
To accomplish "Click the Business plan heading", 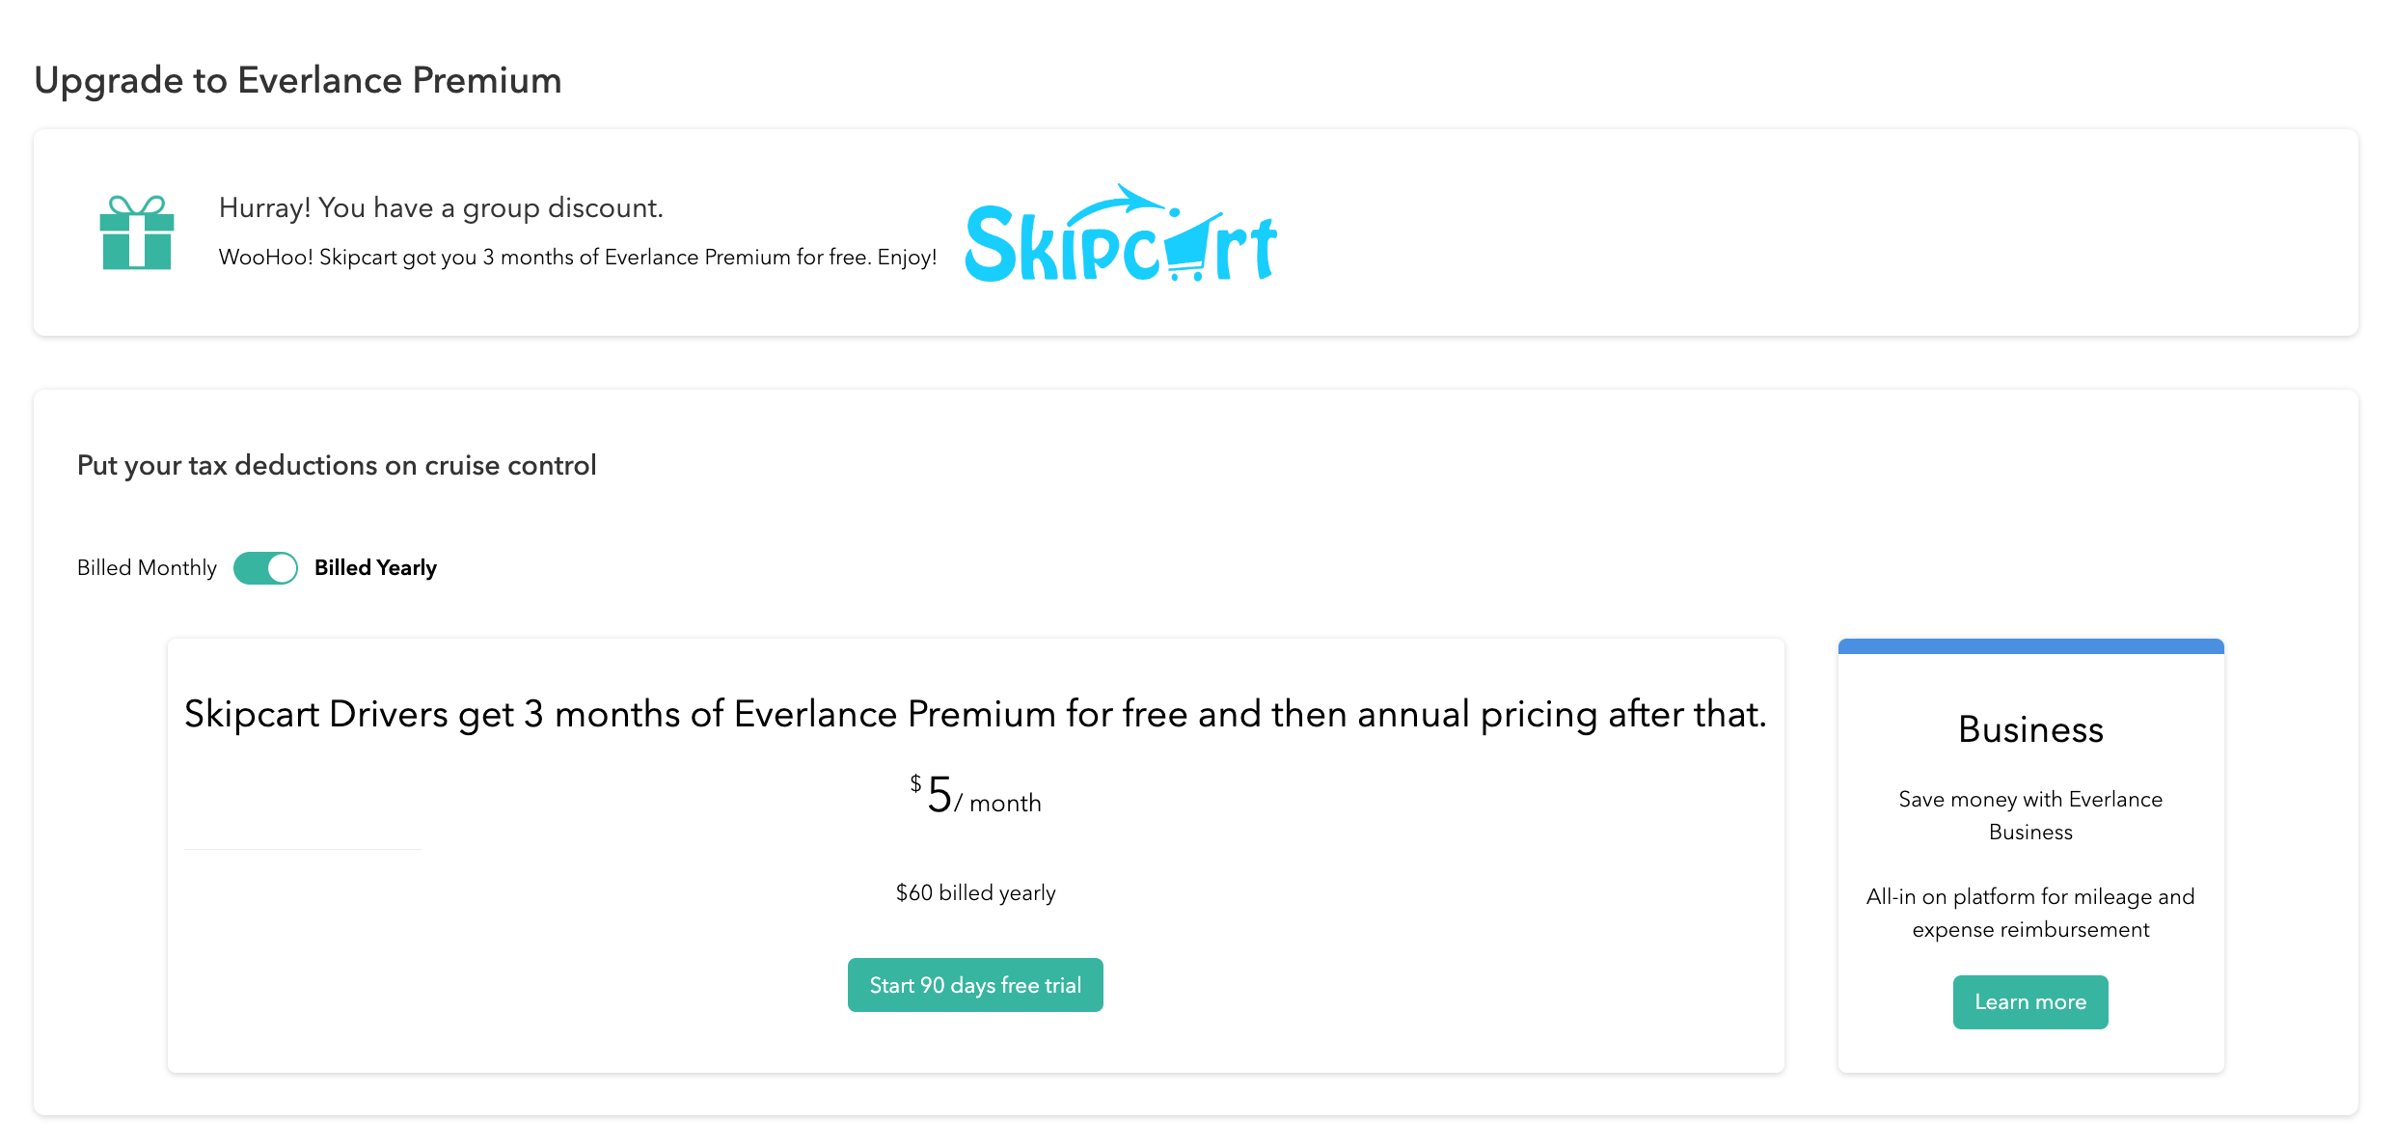I will click(2030, 729).
